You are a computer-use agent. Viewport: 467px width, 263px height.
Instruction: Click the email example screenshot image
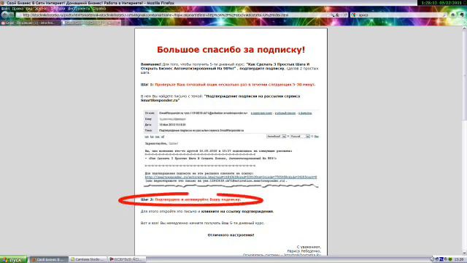tap(231, 149)
